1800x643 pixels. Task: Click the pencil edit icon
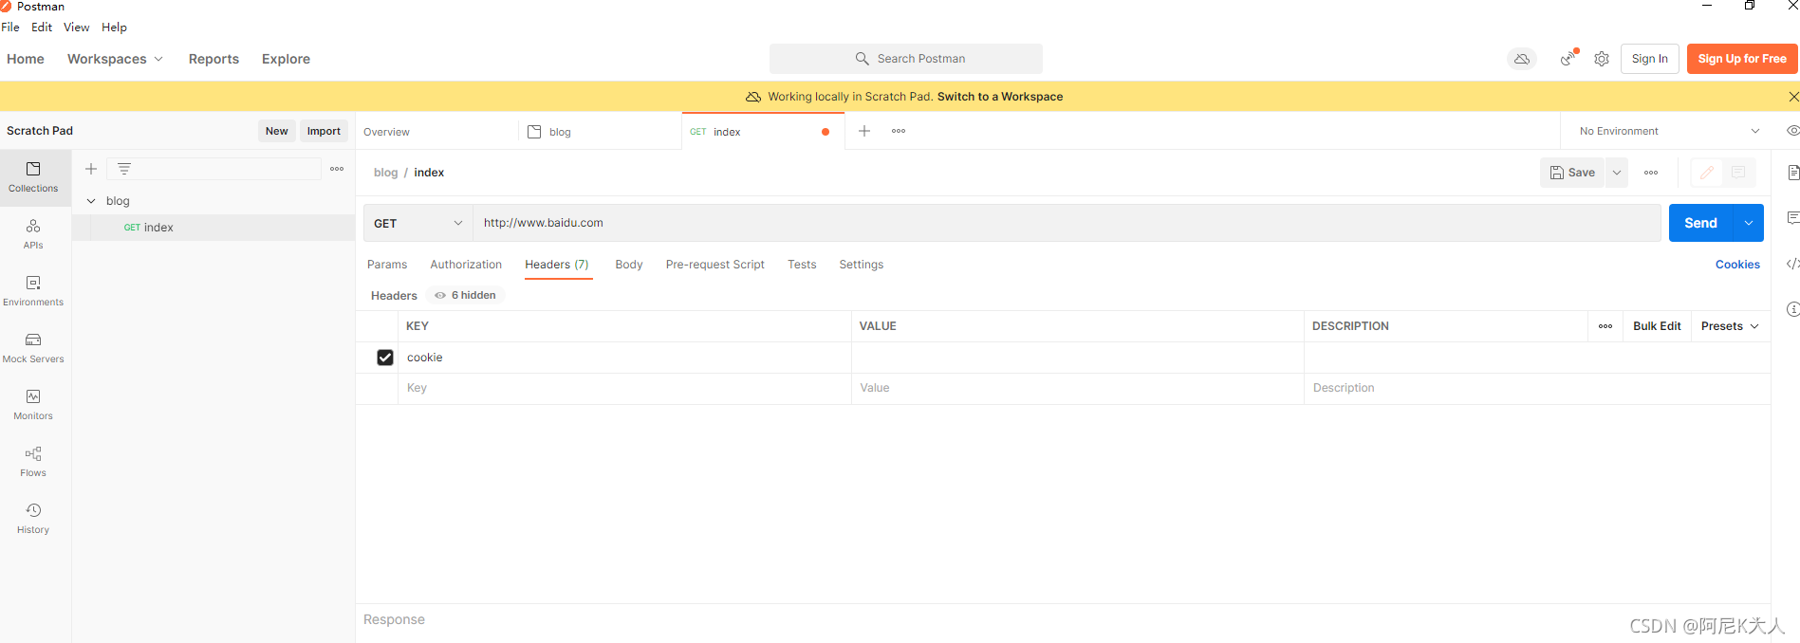coord(1707,173)
